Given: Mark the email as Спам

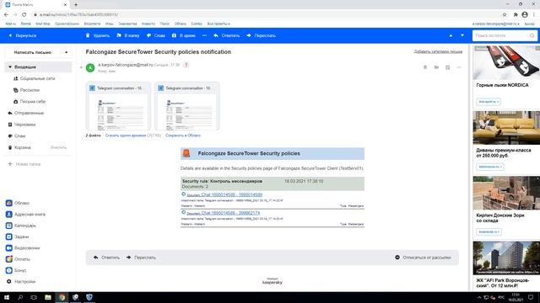Looking at the screenshot, I should tap(156, 35).
